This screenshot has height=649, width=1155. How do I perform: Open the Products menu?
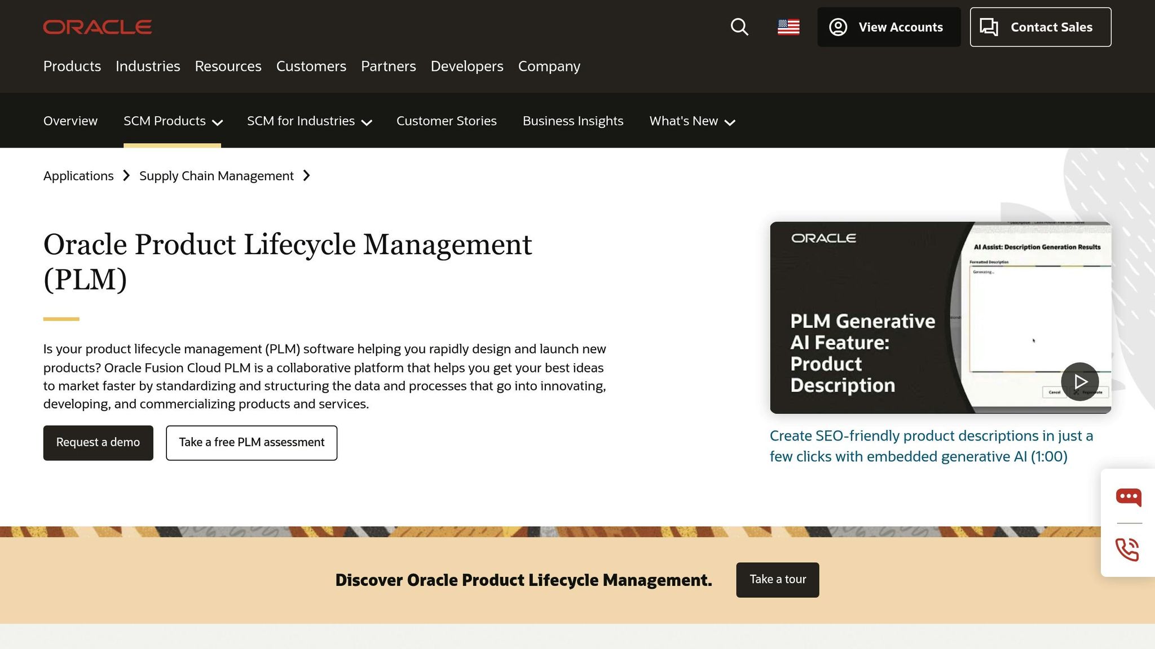(x=72, y=66)
